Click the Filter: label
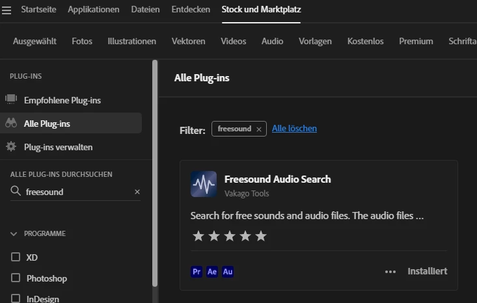The image size is (477, 303). coord(192,131)
